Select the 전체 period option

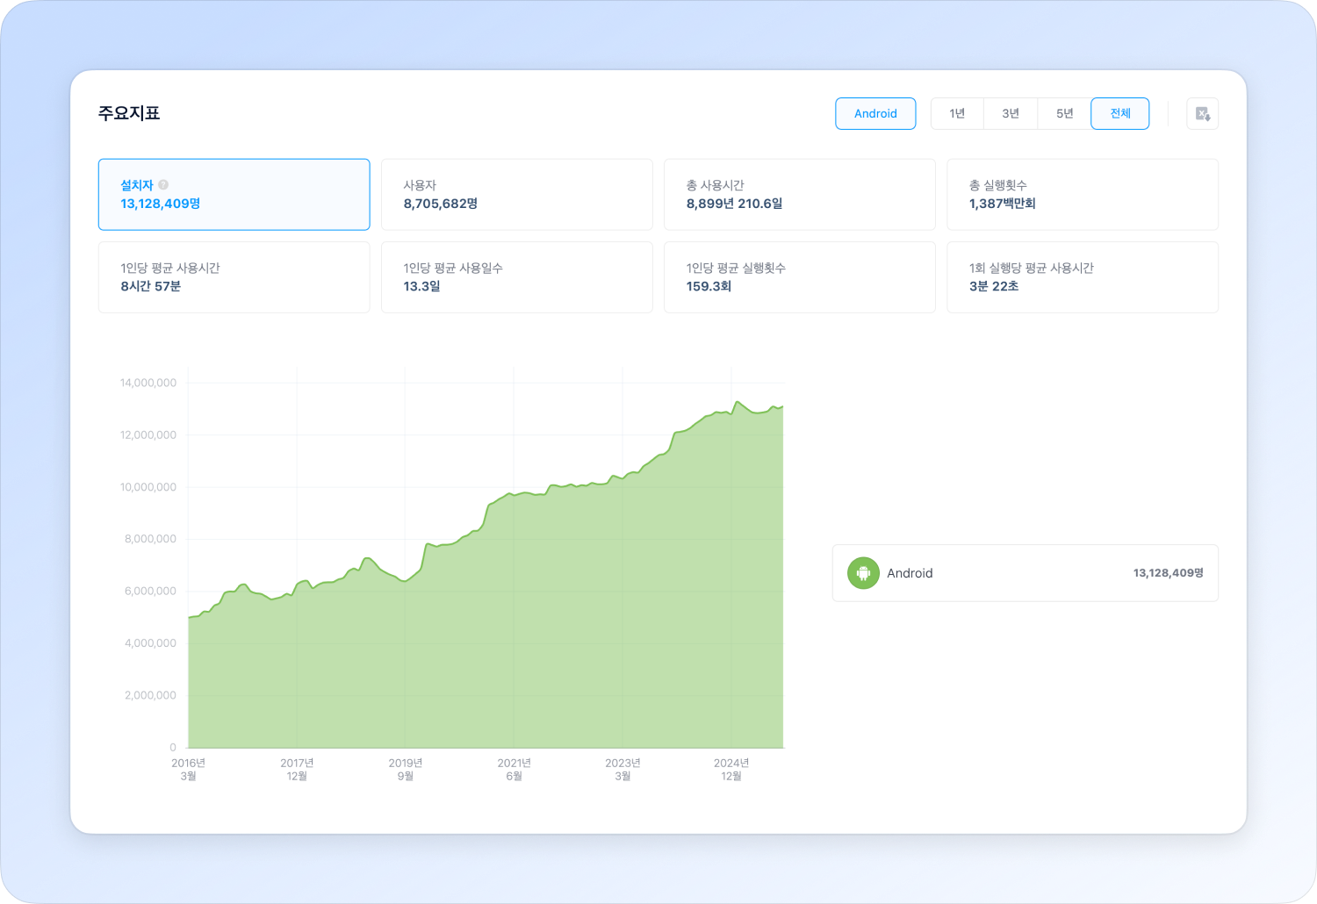[x=1119, y=114]
